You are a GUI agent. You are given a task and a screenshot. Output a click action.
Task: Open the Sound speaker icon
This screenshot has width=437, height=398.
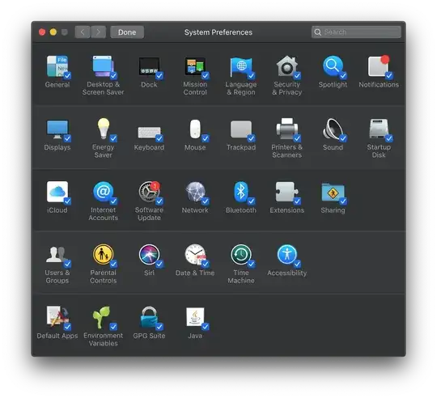tap(333, 129)
